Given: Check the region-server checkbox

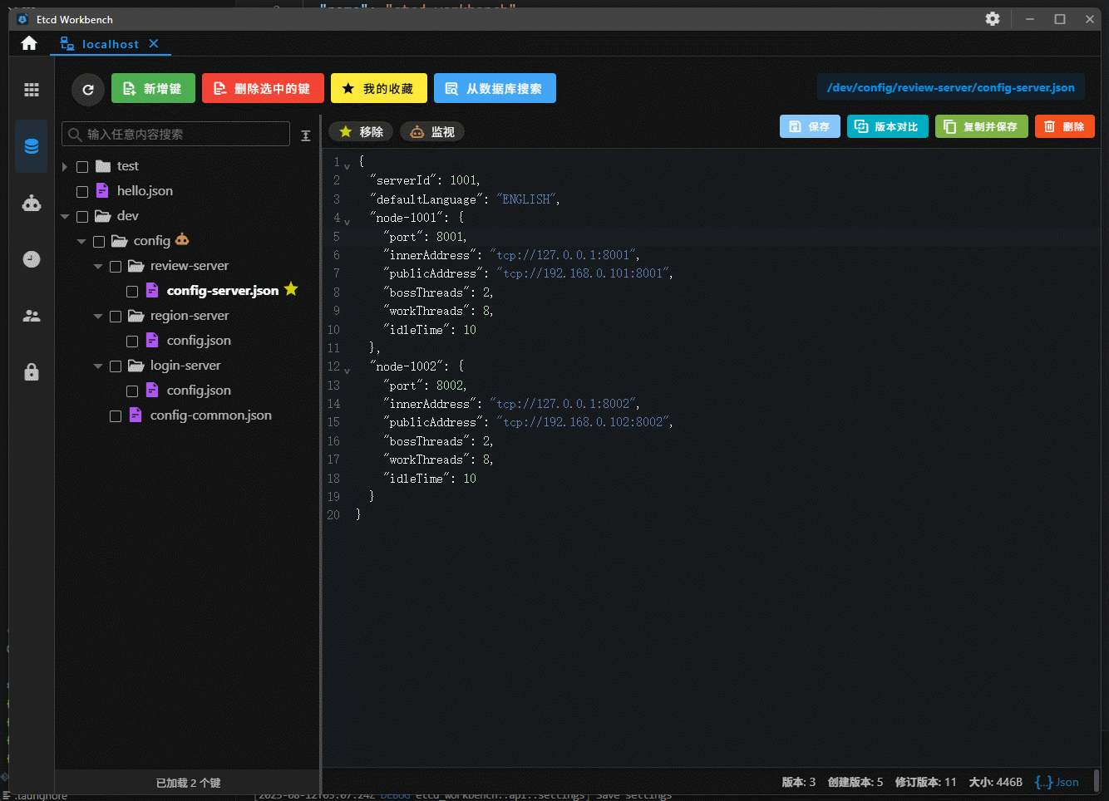Looking at the screenshot, I should pos(116,317).
